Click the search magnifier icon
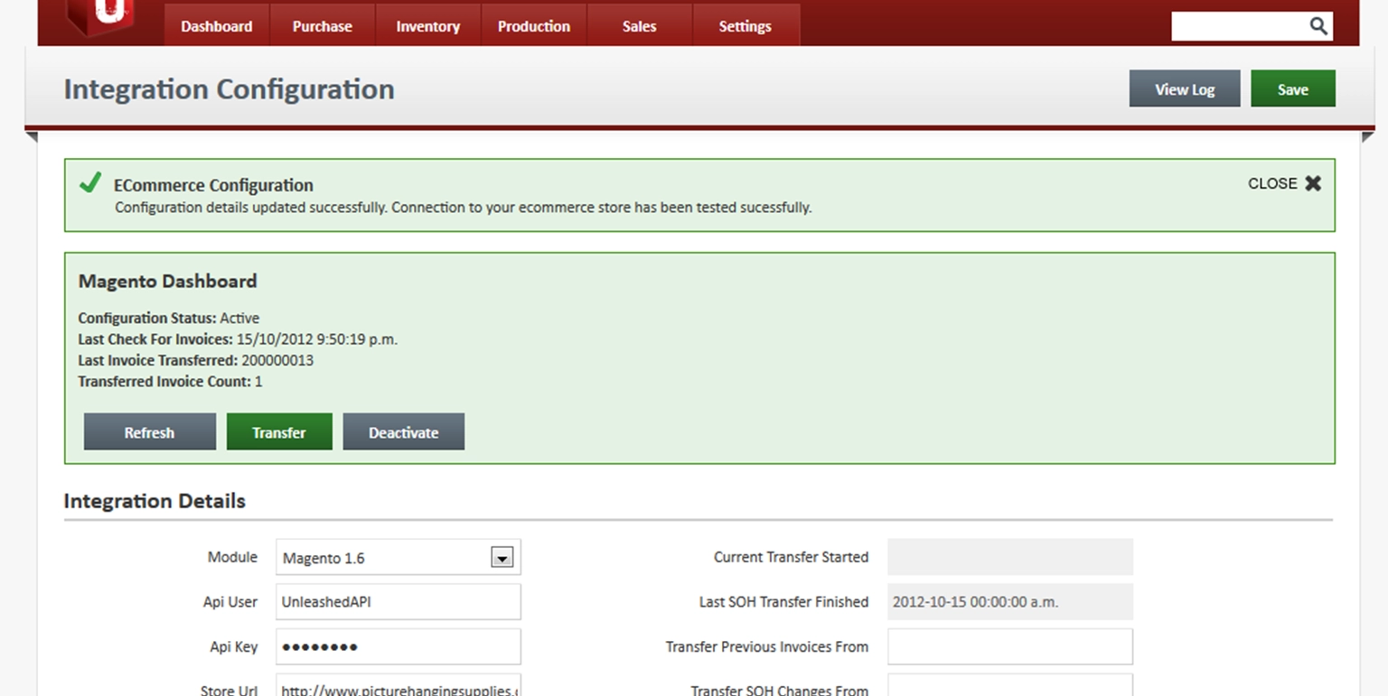This screenshot has width=1388, height=696. [1319, 26]
